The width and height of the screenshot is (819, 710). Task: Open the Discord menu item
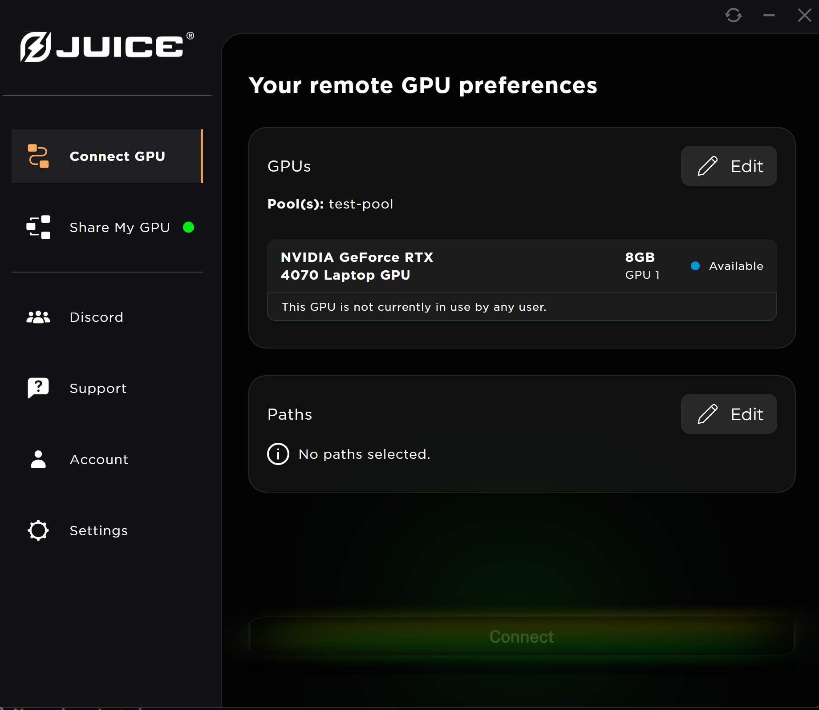pos(107,317)
